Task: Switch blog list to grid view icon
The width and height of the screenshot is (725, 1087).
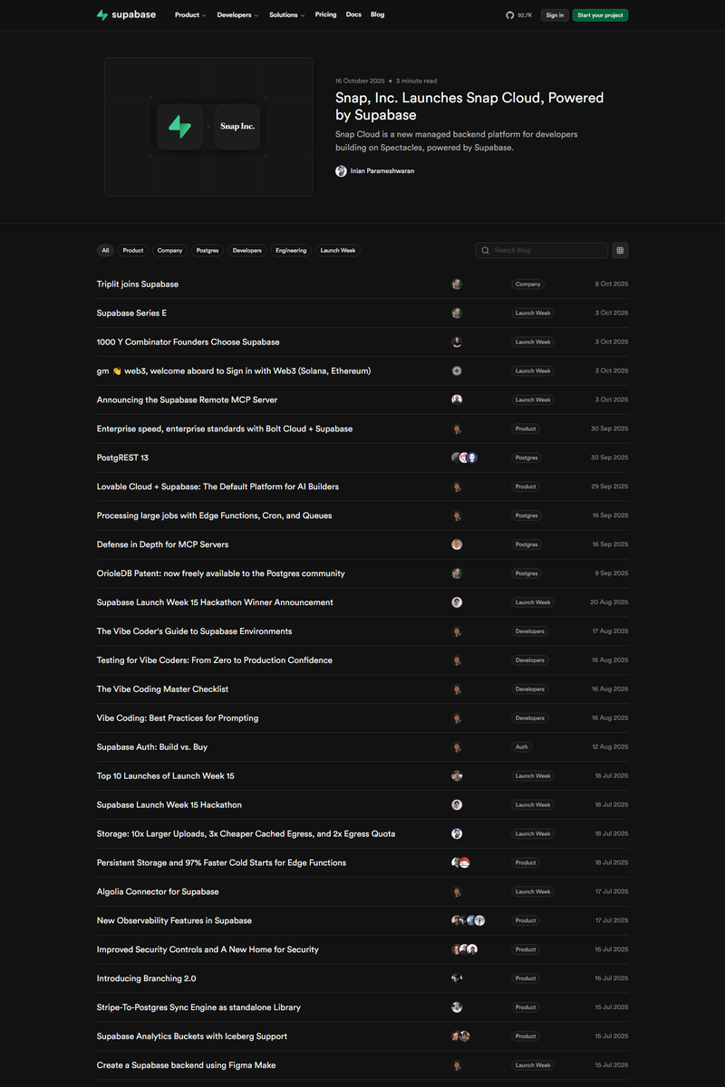Action: pyautogui.click(x=620, y=250)
